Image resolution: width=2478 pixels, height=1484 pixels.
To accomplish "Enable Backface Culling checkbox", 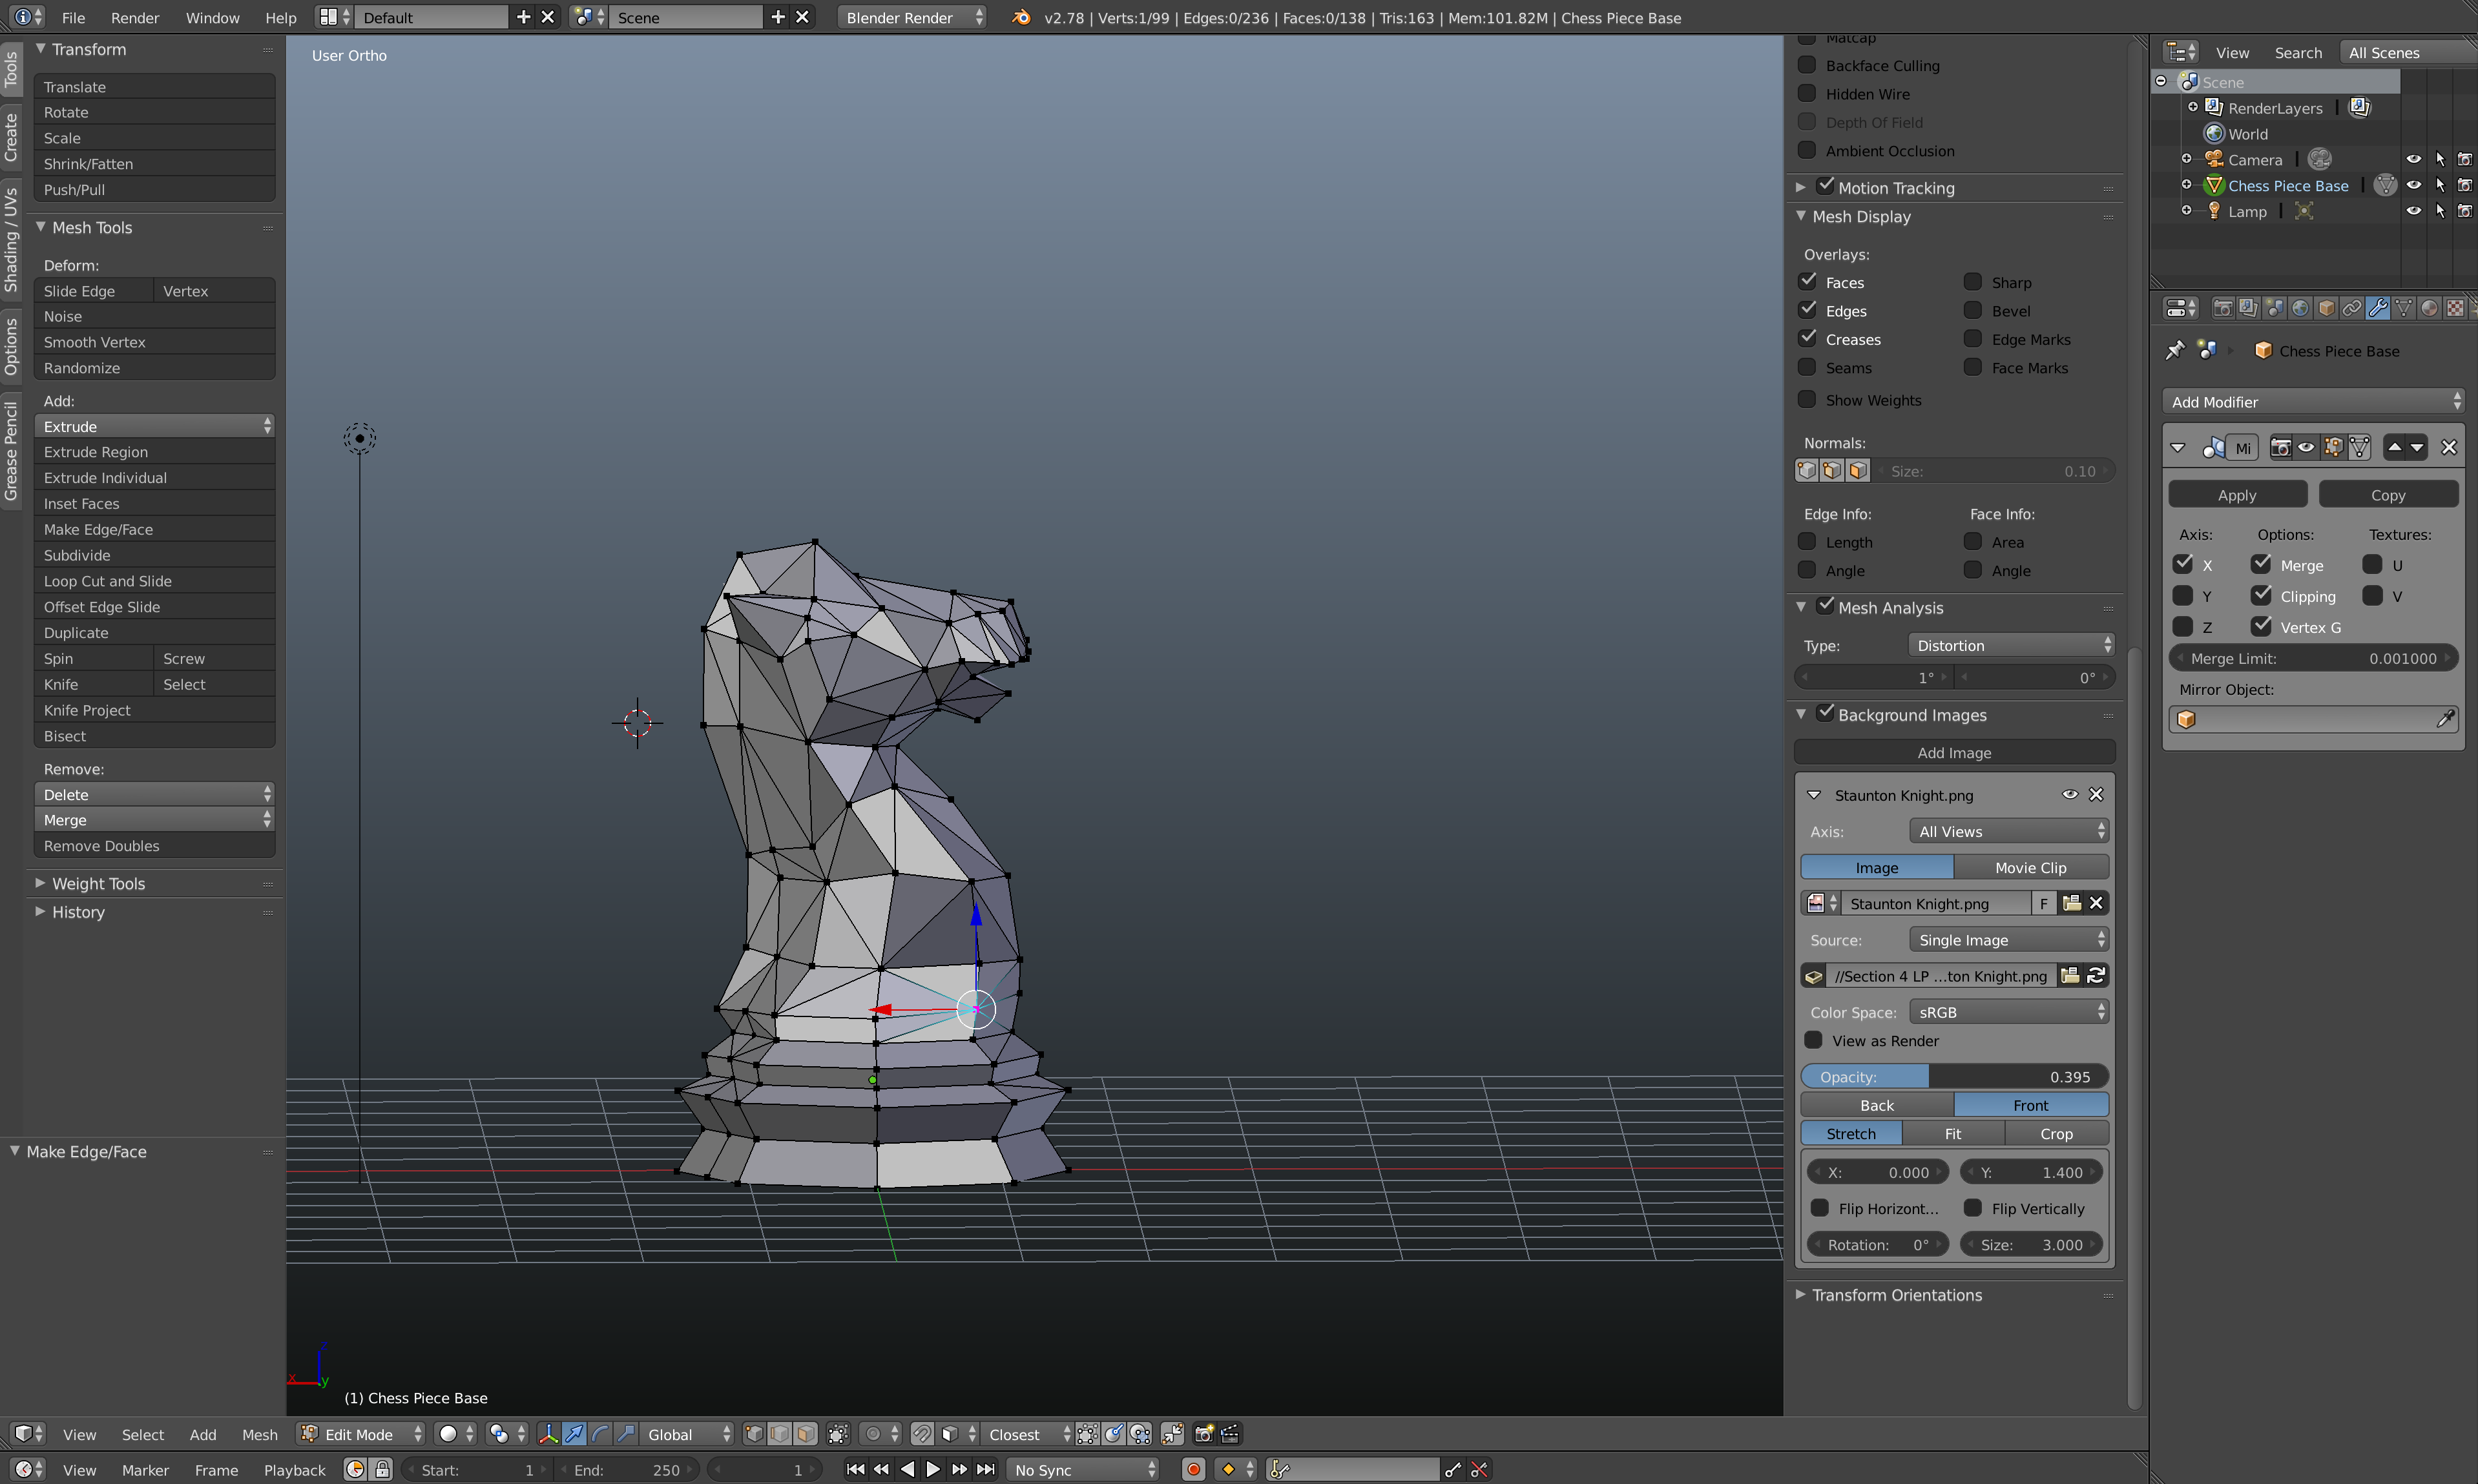I will [1807, 65].
